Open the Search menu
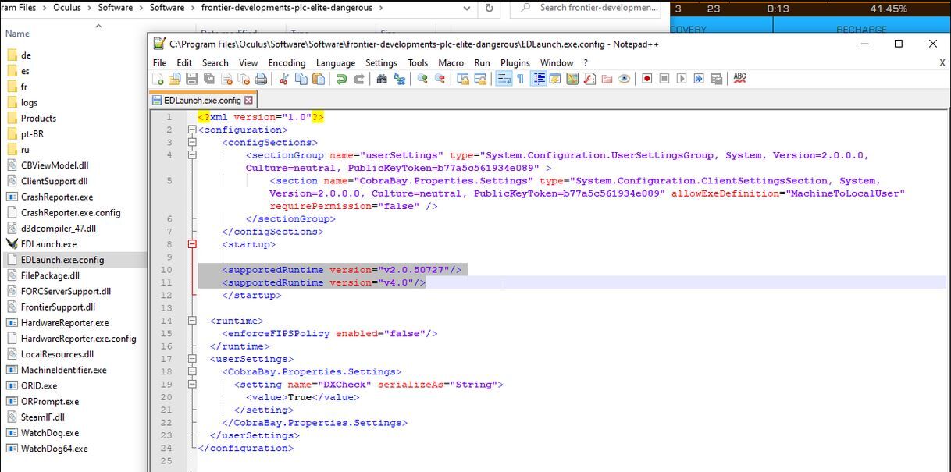Screen dimensions: 951x472 (x=215, y=62)
